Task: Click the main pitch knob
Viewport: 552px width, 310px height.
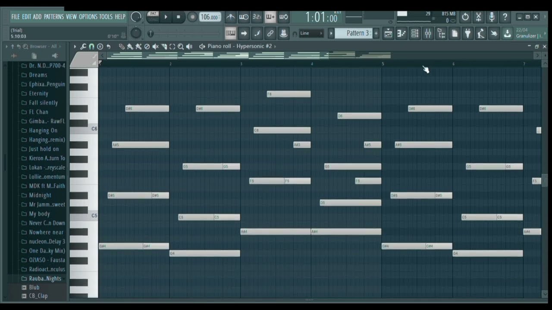Action: (136, 33)
